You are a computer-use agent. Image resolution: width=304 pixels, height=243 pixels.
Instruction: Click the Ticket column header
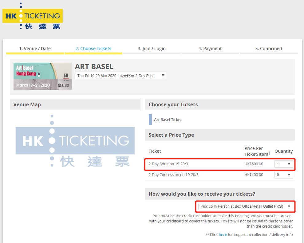coord(155,151)
